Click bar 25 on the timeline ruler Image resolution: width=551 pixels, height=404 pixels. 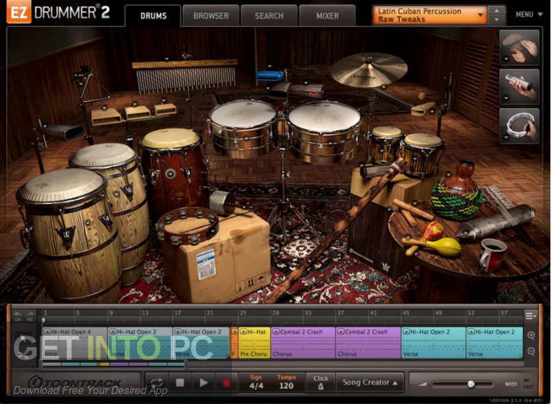[243, 313]
